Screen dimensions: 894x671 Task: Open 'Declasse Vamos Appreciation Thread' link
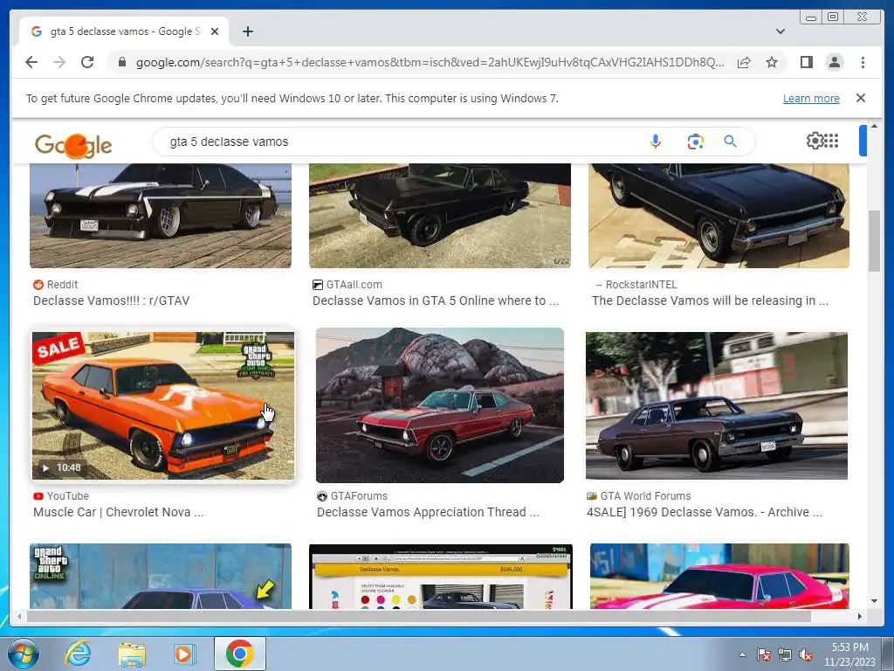[428, 512]
